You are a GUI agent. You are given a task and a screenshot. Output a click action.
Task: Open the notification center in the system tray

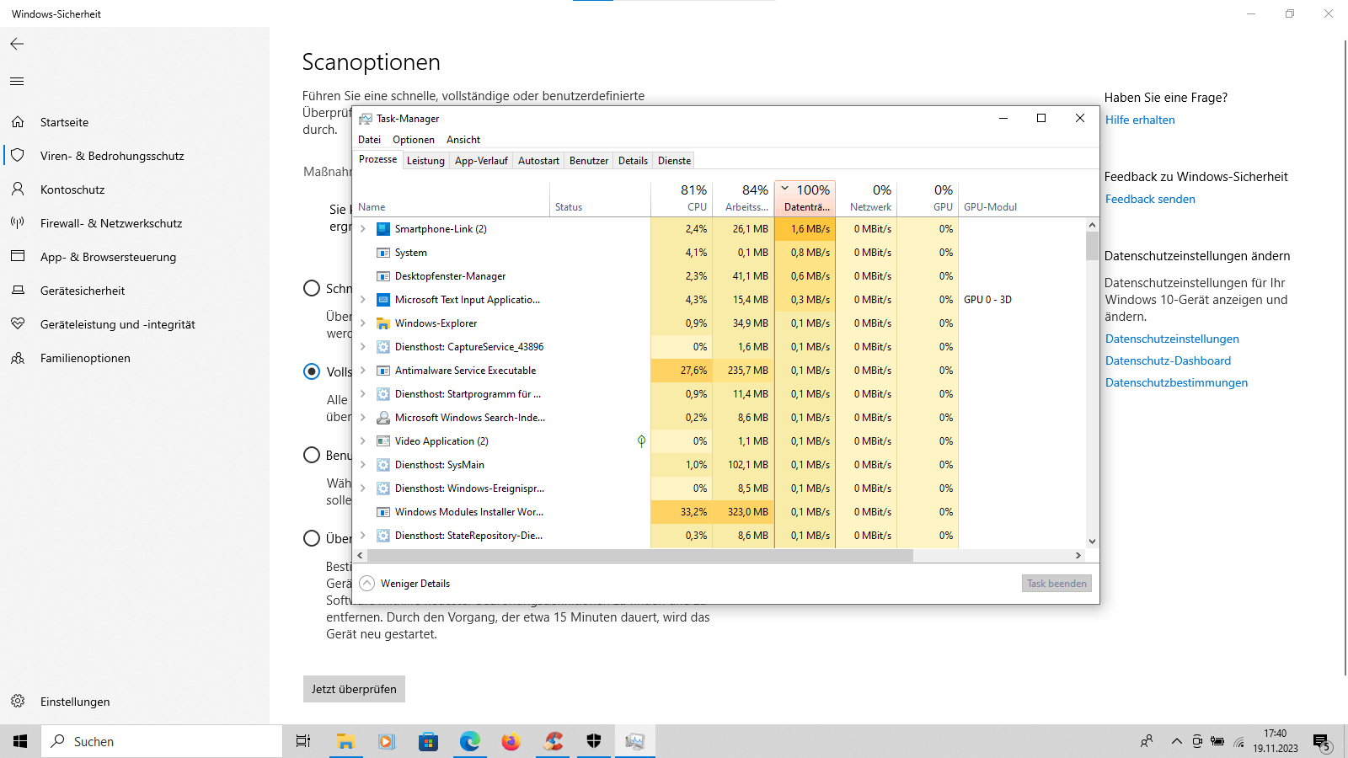pyautogui.click(x=1321, y=741)
